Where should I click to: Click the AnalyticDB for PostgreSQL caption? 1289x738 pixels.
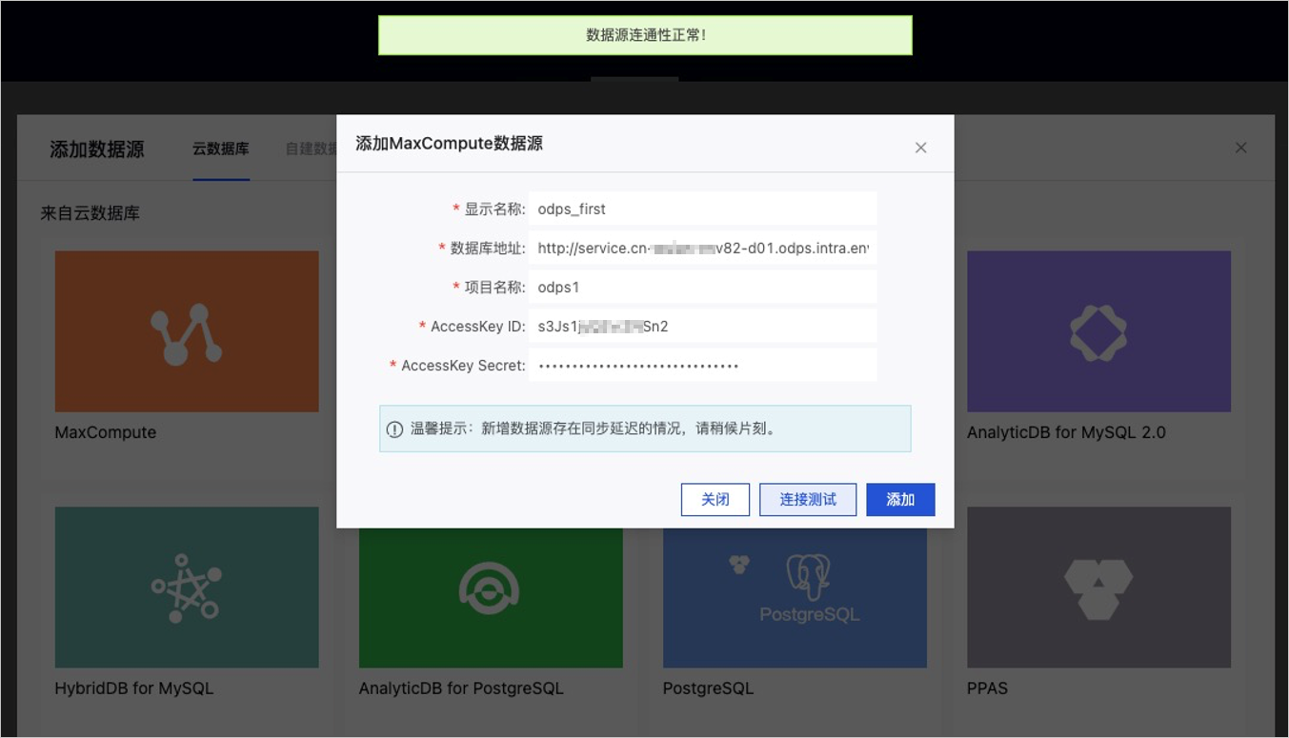[461, 688]
